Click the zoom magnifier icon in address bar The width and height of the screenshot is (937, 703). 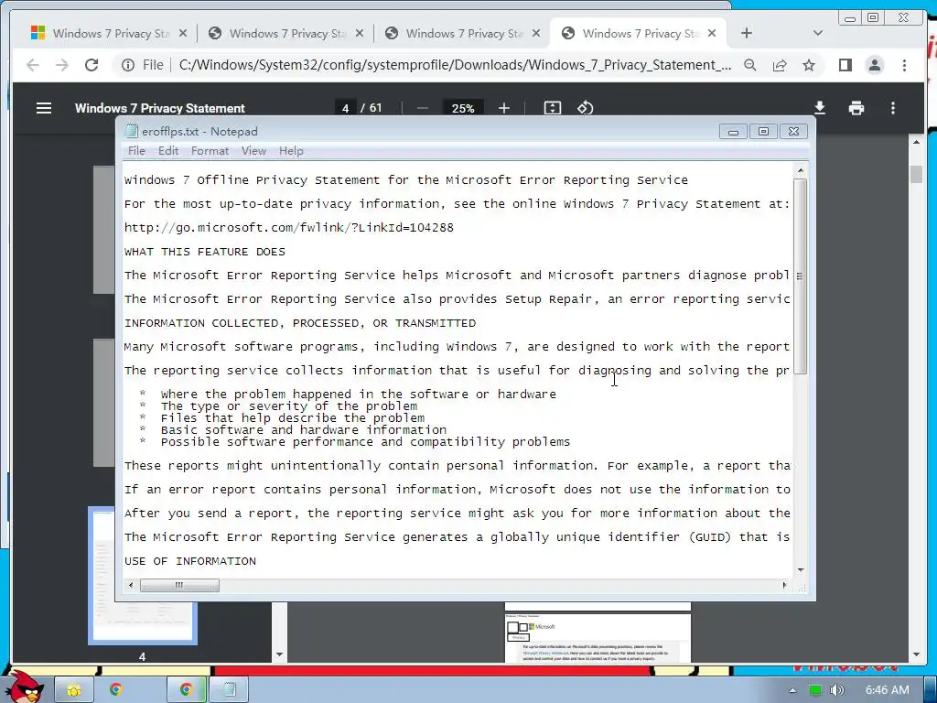pyautogui.click(x=750, y=65)
